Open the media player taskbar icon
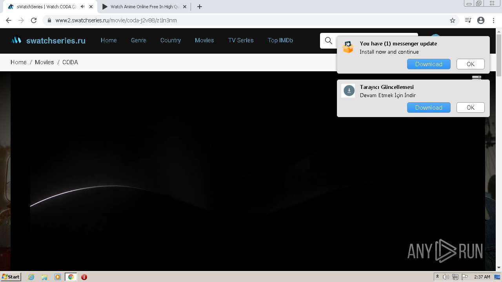The image size is (502, 282). click(x=58, y=277)
